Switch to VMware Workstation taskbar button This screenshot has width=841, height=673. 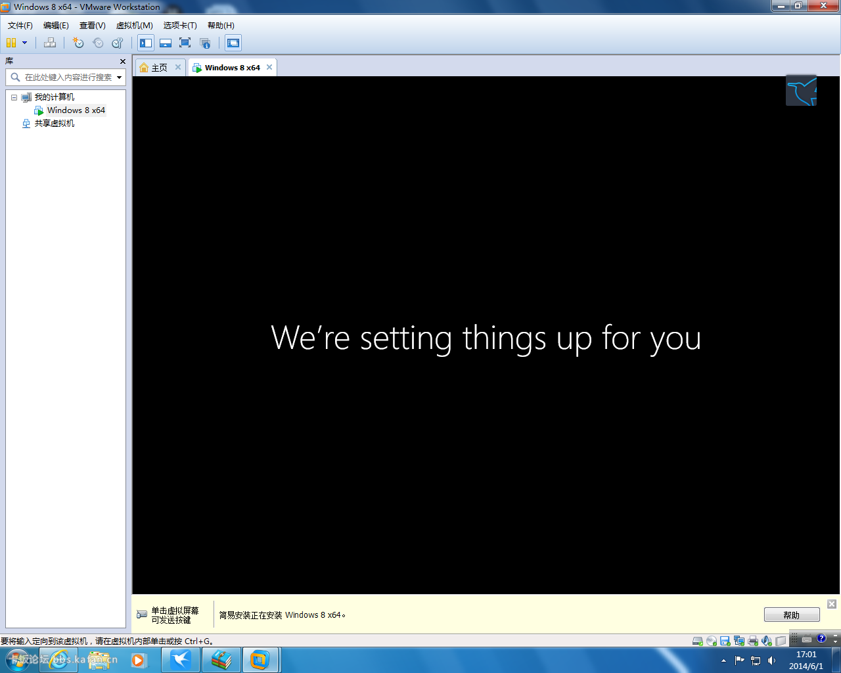pyautogui.click(x=261, y=660)
